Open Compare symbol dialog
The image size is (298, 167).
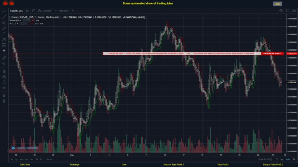[x=45, y=11]
